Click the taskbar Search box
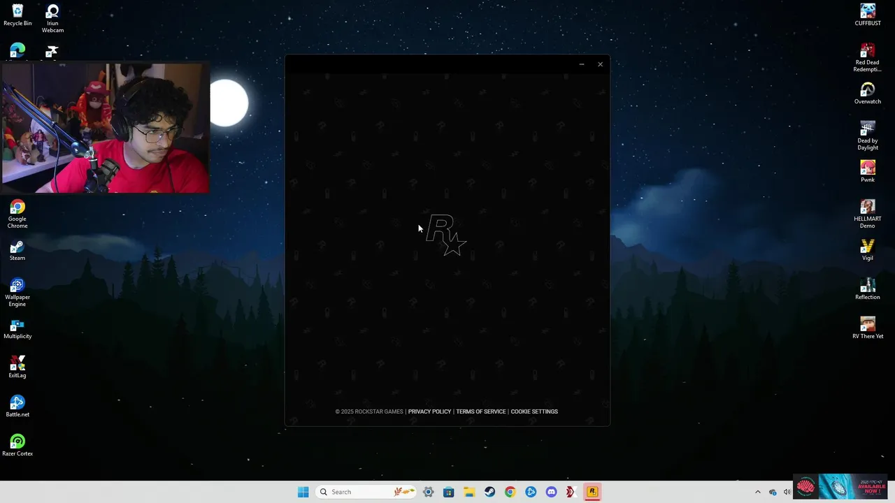 pyautogui.click(x=366, y=492)
